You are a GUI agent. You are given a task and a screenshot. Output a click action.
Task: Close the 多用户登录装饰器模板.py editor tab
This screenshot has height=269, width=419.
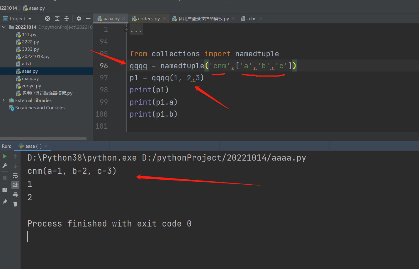[233, 18]
